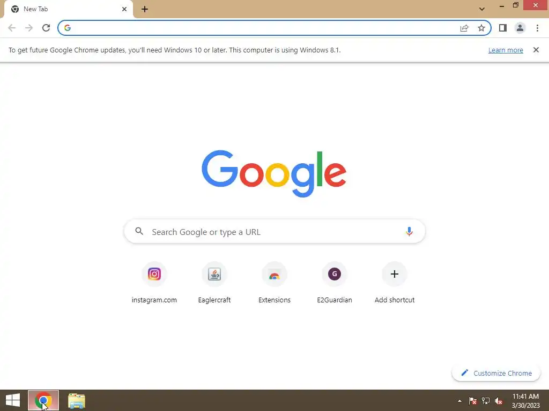Click the Chrome taskbar icon
The height and width of the screenshot is (411, 549).
point(43,400)
